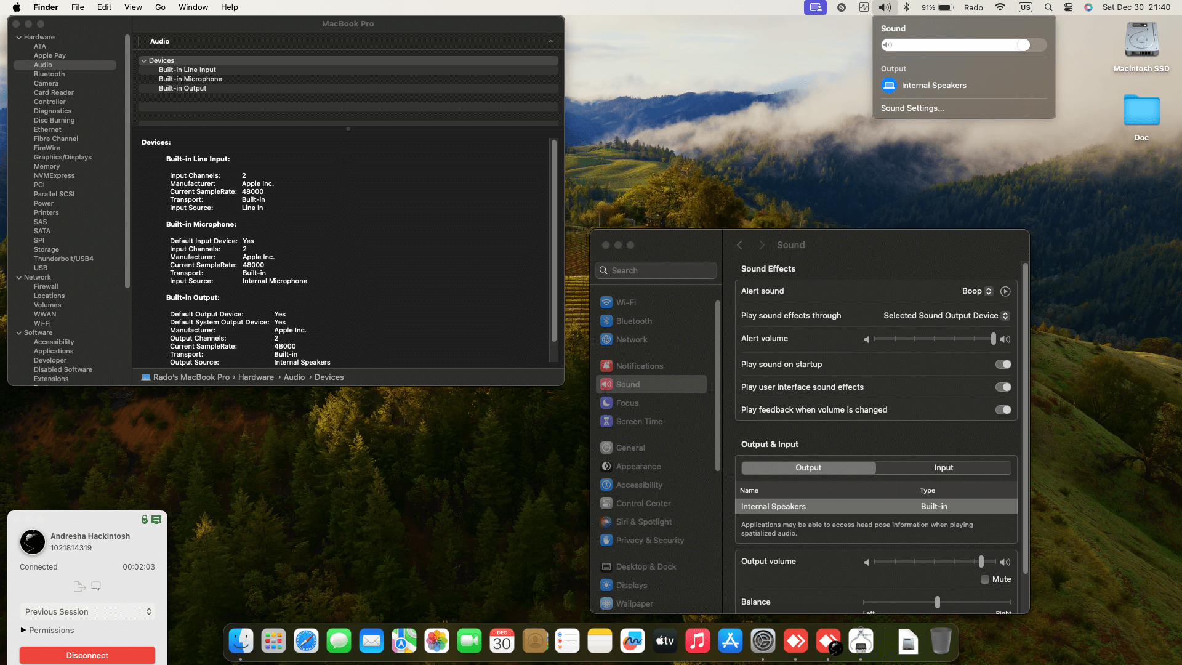Viewport: 1182px width, 665px height.
Task: Switch to the Input tab
Action: pos(943,468)
